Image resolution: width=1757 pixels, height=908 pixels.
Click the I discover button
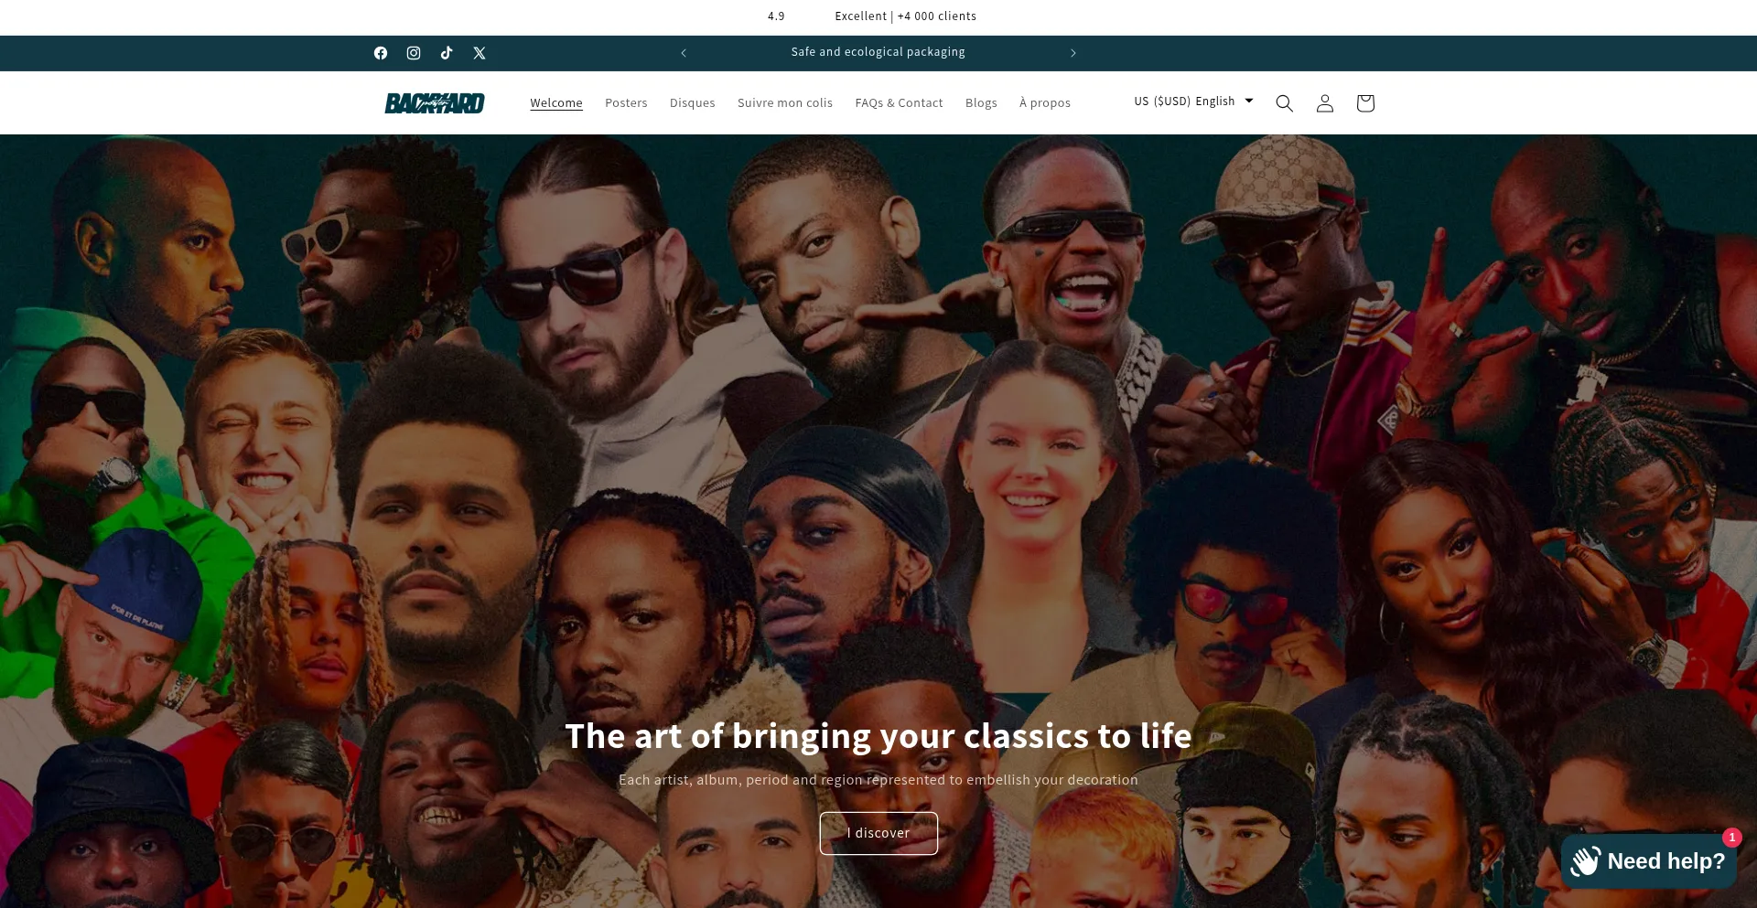point(878,833)
